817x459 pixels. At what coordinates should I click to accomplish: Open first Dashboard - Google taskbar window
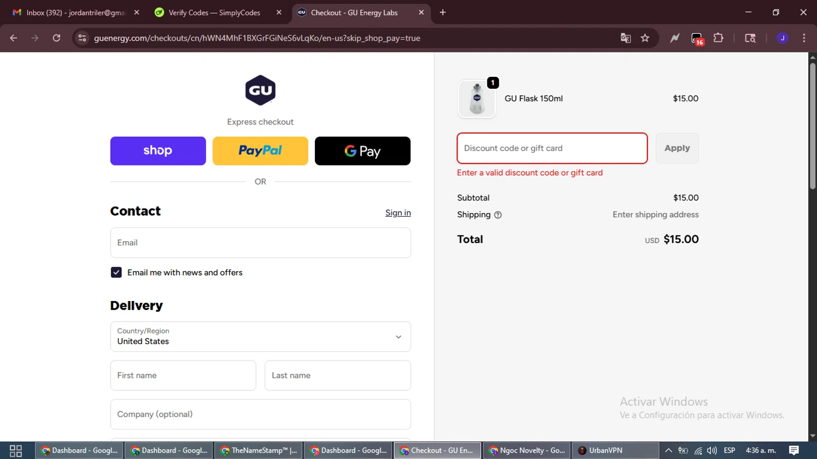coord(80,451)
